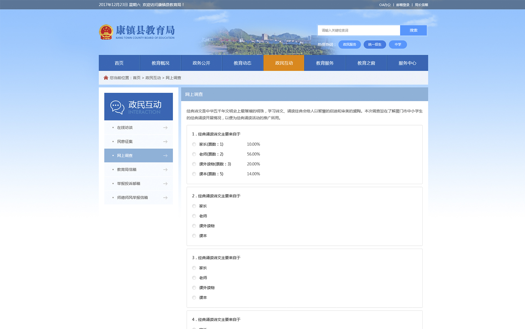Click arrow icon beside 在线访谈

[x=165, y=128]
